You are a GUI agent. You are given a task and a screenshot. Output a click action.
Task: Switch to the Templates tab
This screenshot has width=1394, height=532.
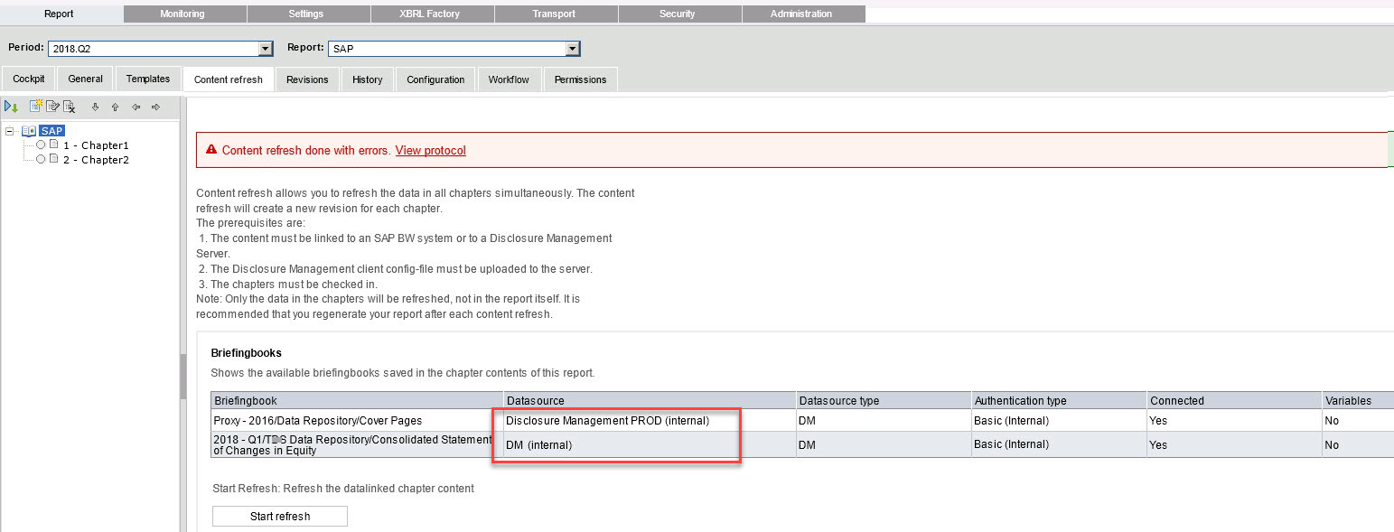148,79
